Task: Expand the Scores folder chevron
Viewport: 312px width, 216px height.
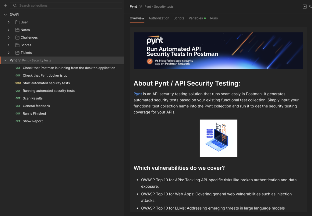Action: pos(9,45)
